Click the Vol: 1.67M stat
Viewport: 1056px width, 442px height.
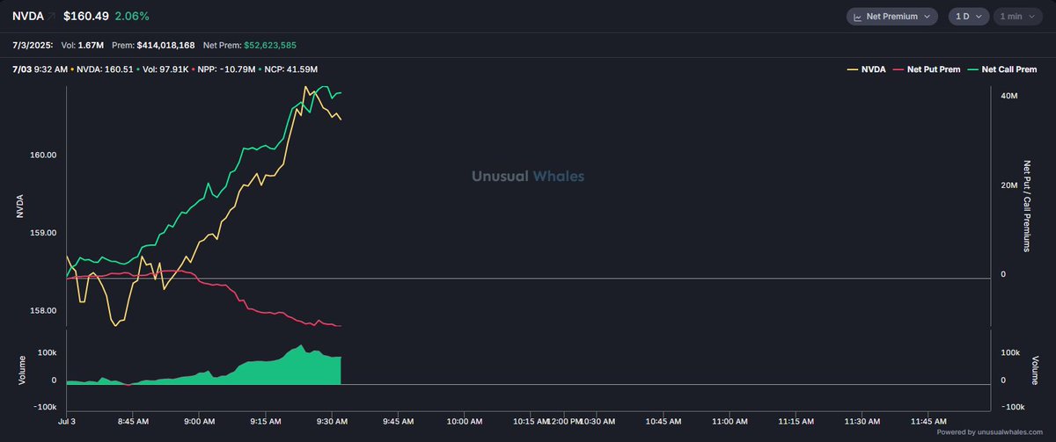point(84,44)
